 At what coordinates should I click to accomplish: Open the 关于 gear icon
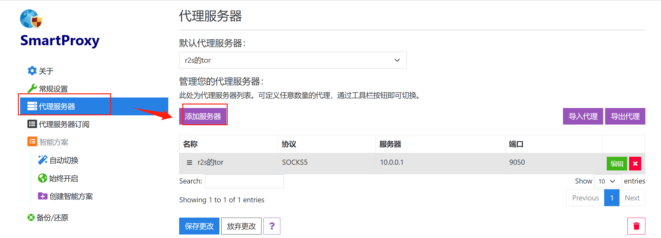pyautogui.click(x=32, y=71)
